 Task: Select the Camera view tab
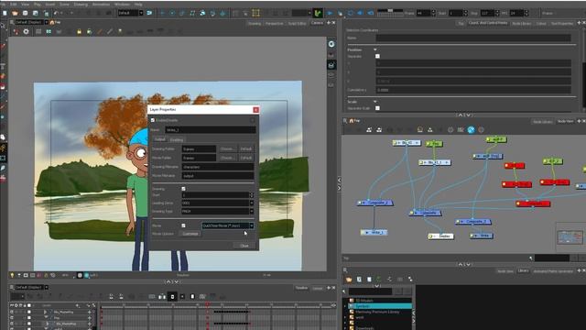point(317,23)
